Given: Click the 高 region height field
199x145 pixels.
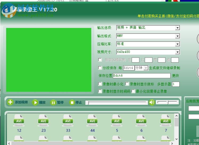Looking at the screenshot, I should (x=175, y=60).
